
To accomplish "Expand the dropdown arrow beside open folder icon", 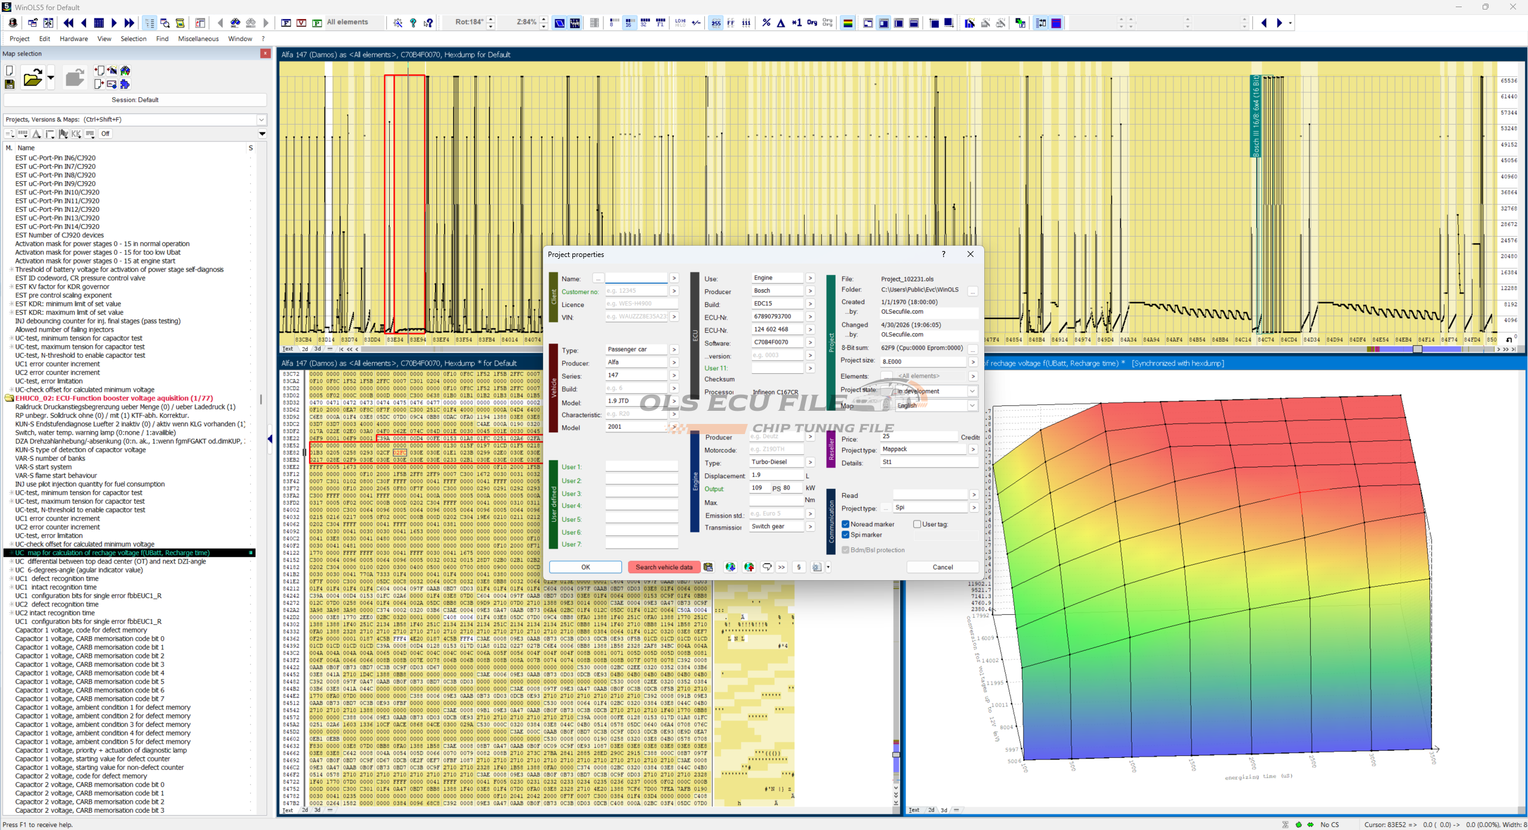I will pyautogui.click(x=51, y=78).
